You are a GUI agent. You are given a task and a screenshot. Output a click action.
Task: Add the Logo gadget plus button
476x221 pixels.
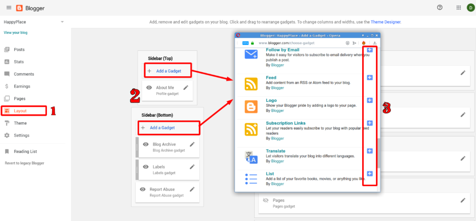click(x=370, y=100)
